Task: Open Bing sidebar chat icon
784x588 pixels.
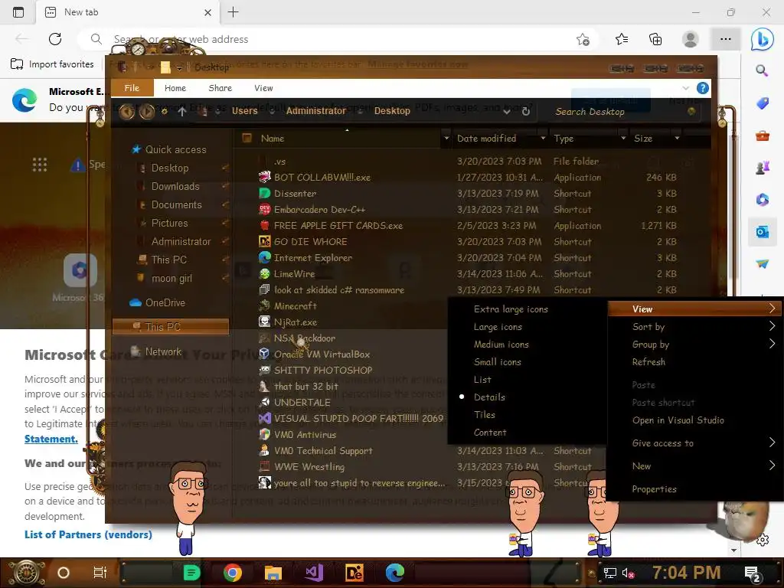Action: [762, 39]
